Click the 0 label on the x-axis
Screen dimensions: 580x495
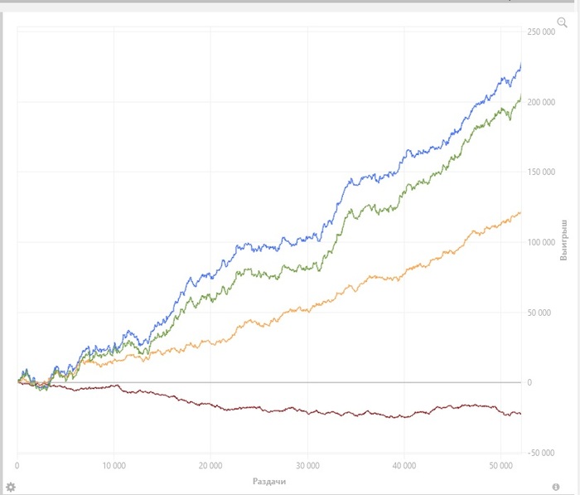(17, 465)
